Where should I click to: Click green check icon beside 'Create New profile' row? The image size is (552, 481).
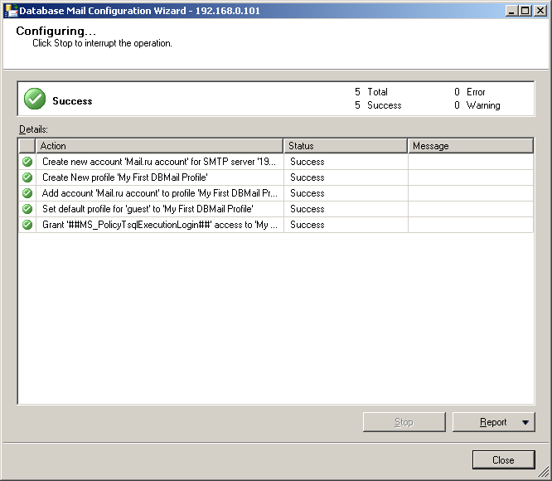pyautogui.click(x=27, y=177)
